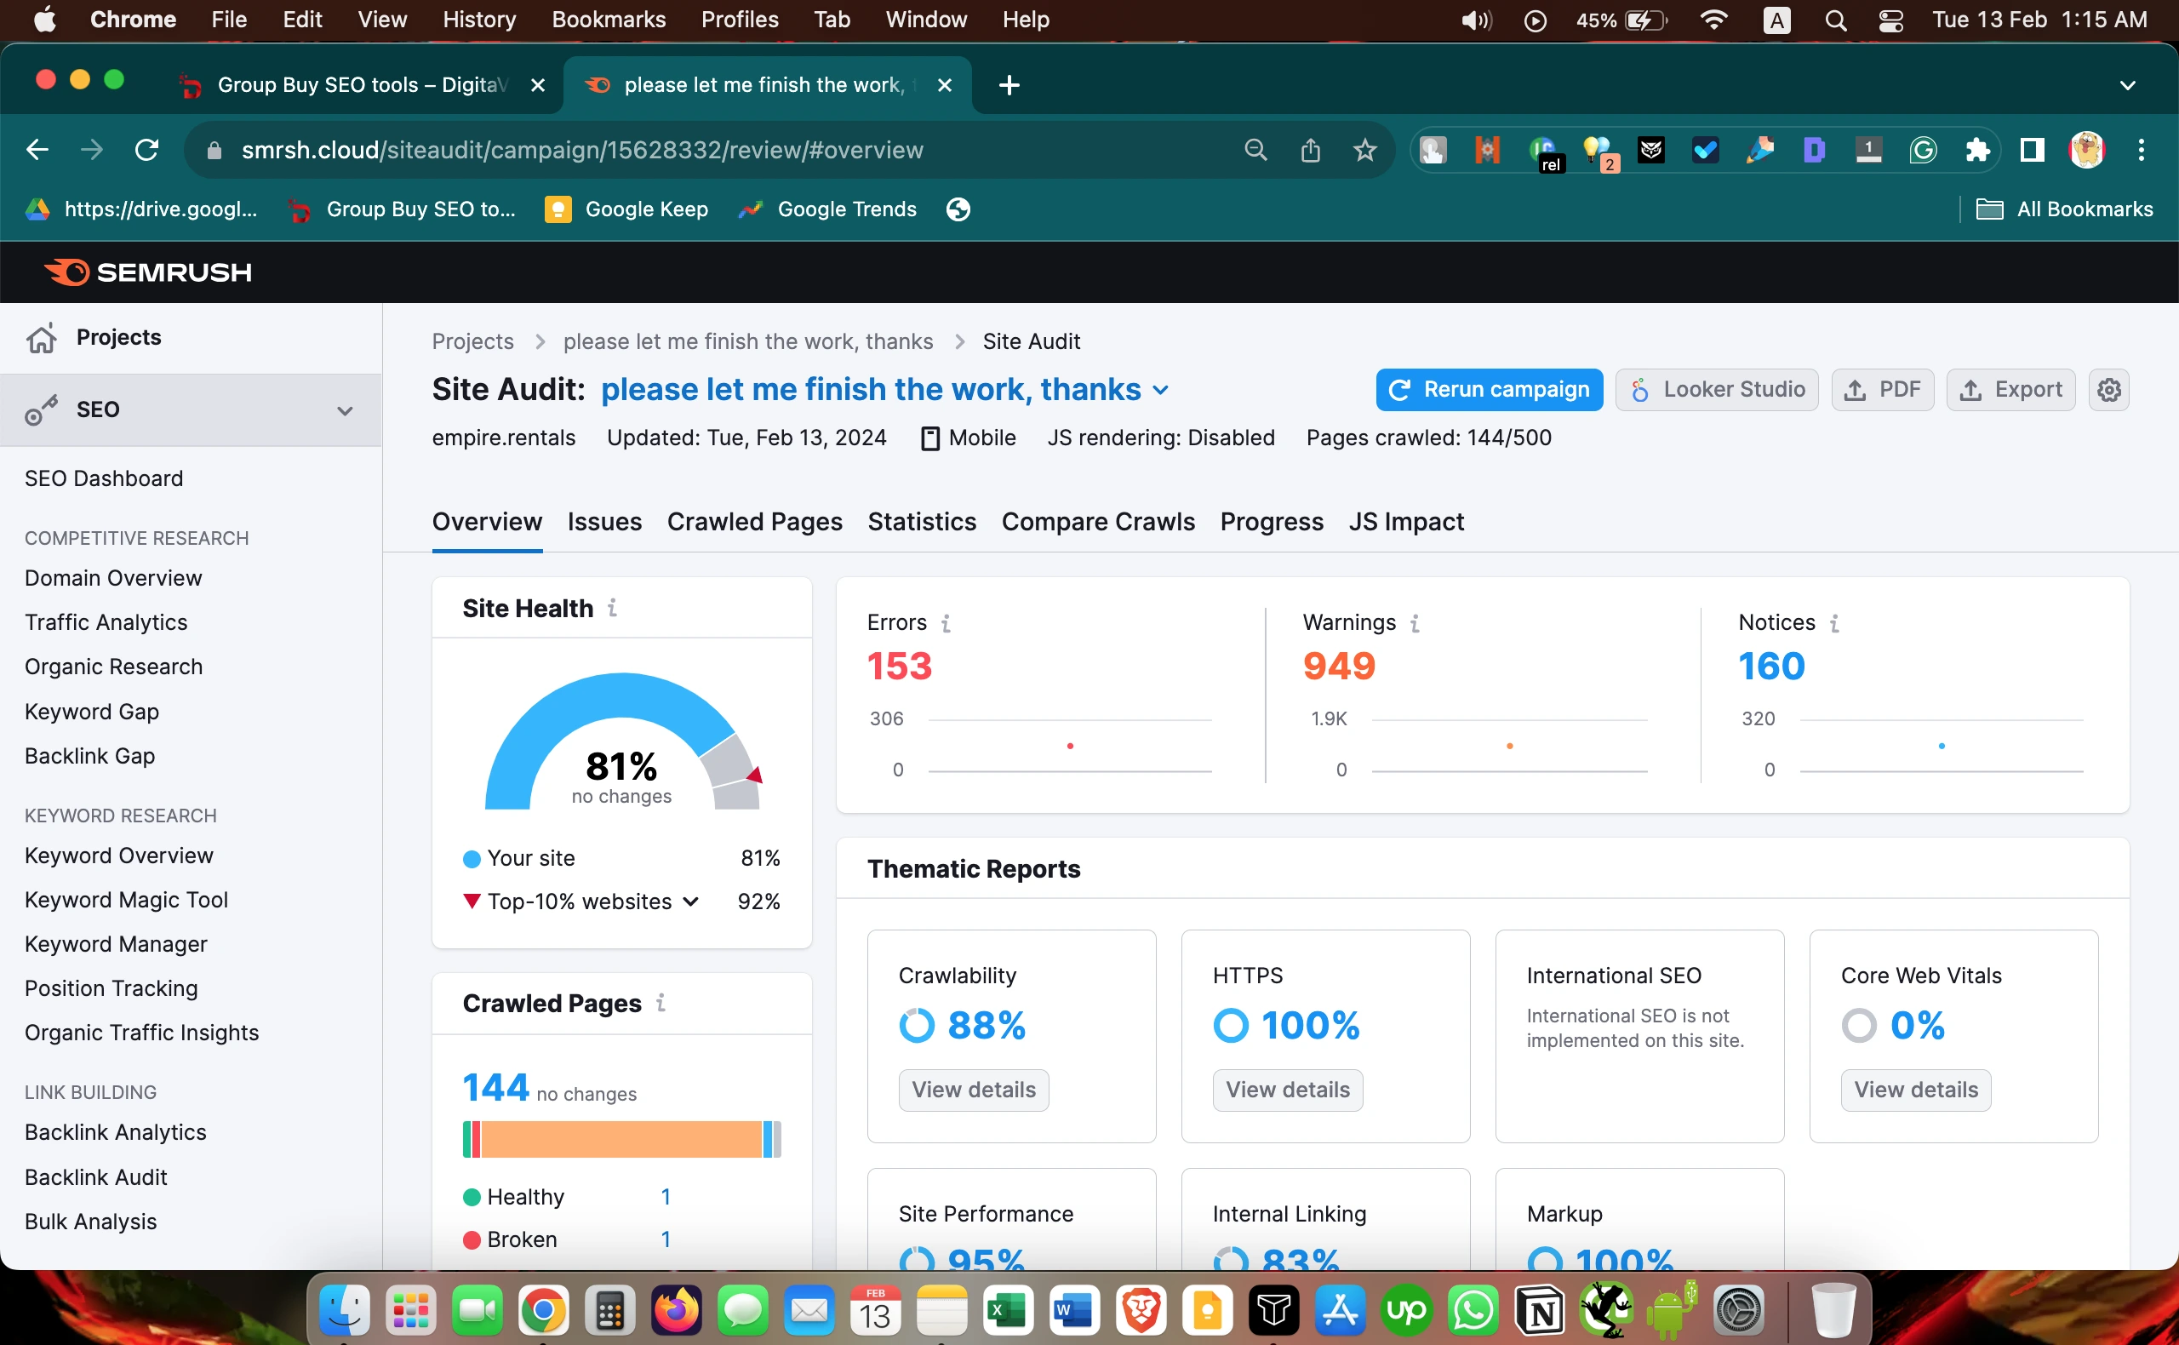Toggle the Chrome side panel button

[2032, 151]
